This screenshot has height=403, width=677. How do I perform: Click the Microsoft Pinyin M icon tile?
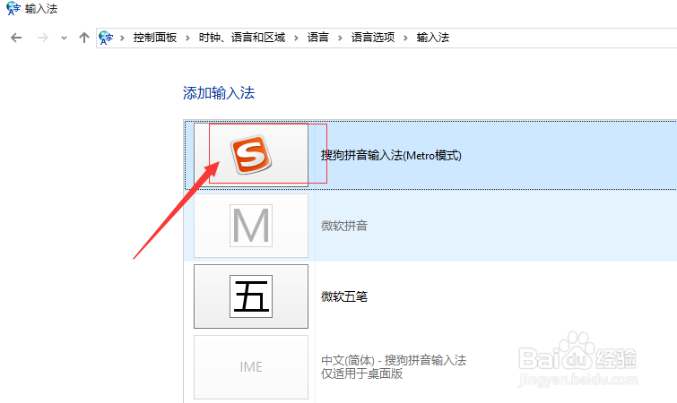[x=251, y=226]
